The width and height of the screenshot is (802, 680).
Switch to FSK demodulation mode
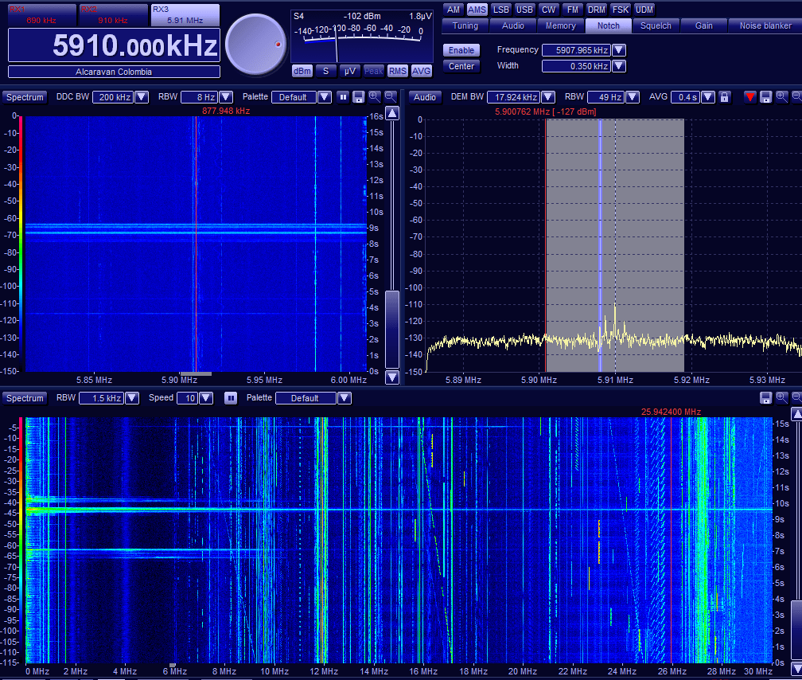click(621, 10)
